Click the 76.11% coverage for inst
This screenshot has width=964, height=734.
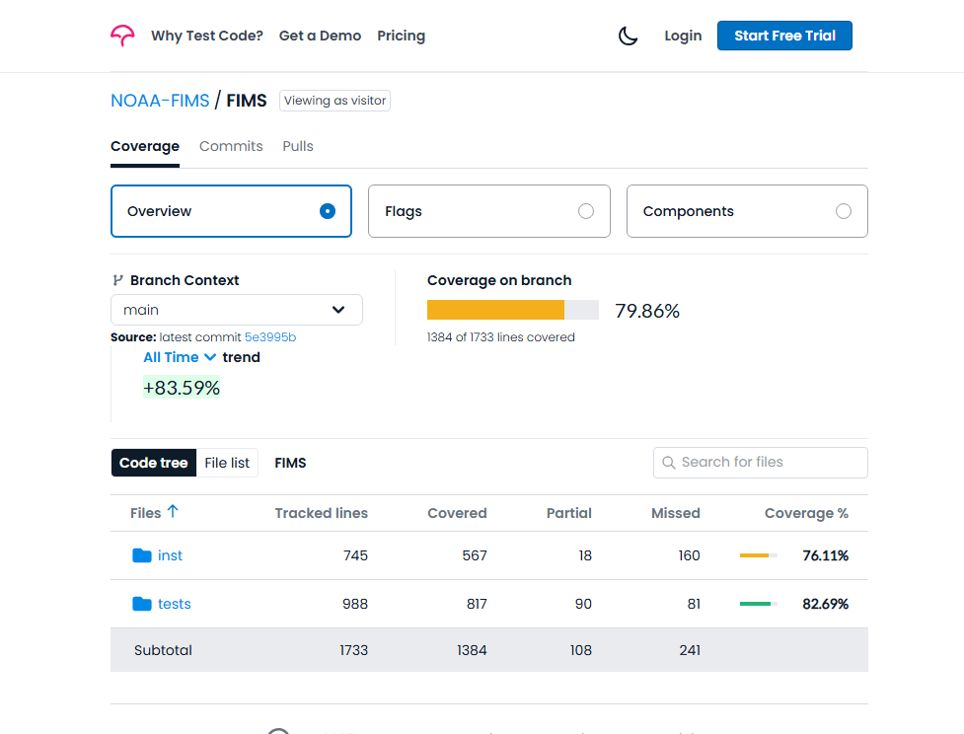(826, 555)
